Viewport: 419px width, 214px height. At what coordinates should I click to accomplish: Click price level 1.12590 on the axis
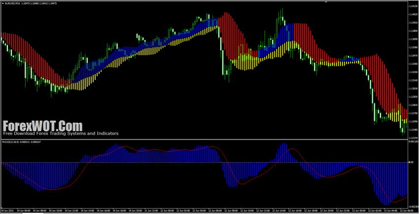pos(413,121)
